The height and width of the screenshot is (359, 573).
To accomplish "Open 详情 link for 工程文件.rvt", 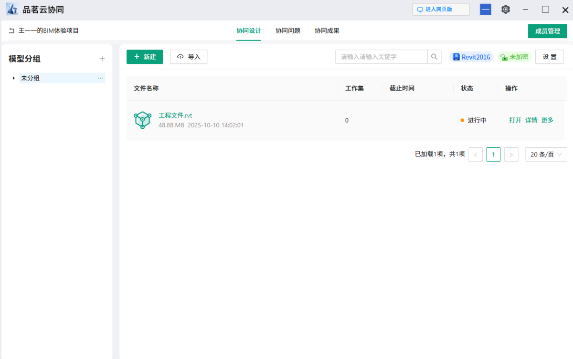I will click(x=531, y=120).
